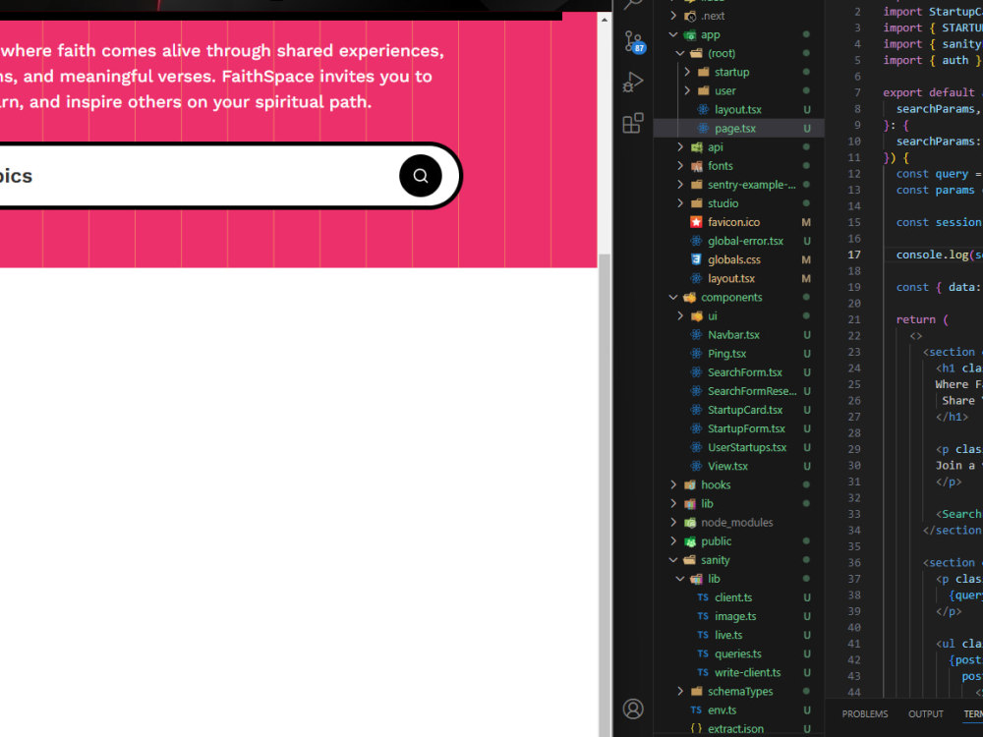Click the Accounts icon at sidebar bottom
Screen dimensions: 983x737
pyautogui.click(x=633, y=709)
